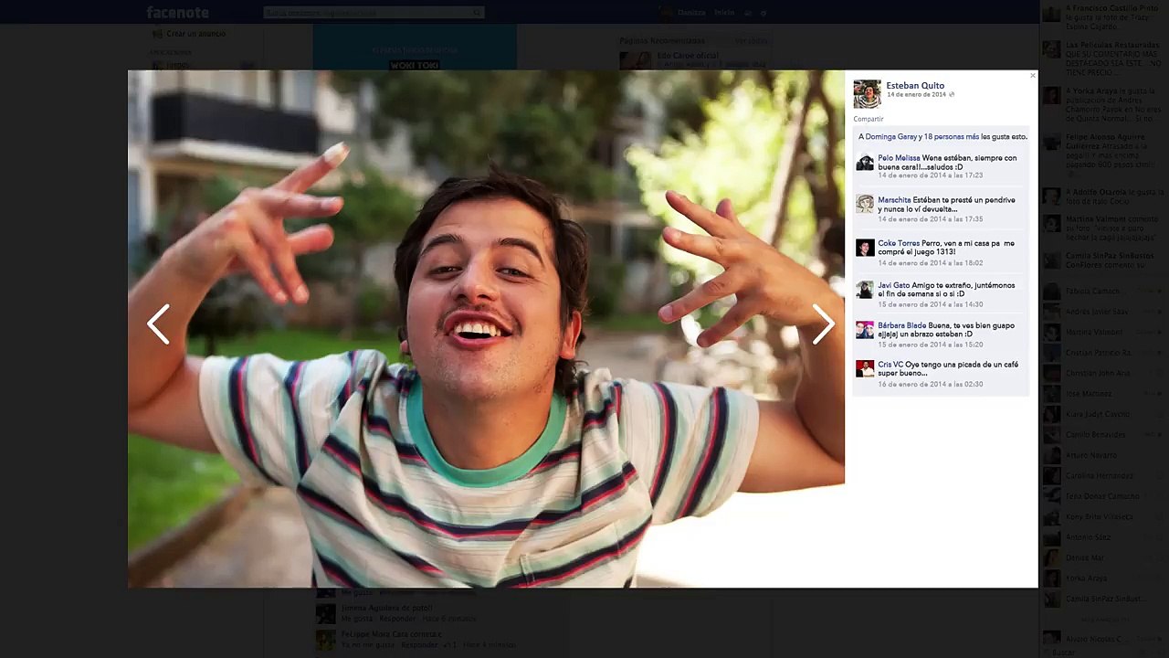Click timestamp '15 de enero de 2014 a las 14:30'
The width and height of the screenshot is (1169, 658).
pyautogui.click(x=931, y=304)
